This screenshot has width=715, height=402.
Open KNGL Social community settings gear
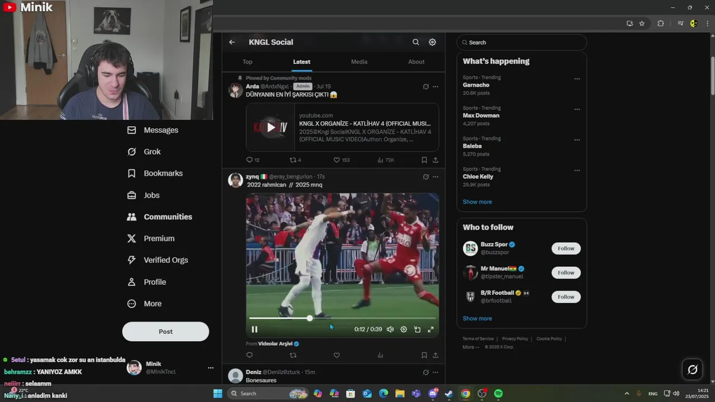(x=432, y=42)
